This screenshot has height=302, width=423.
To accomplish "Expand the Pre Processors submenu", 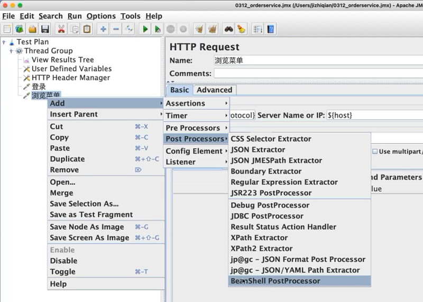I will (196, 128).
